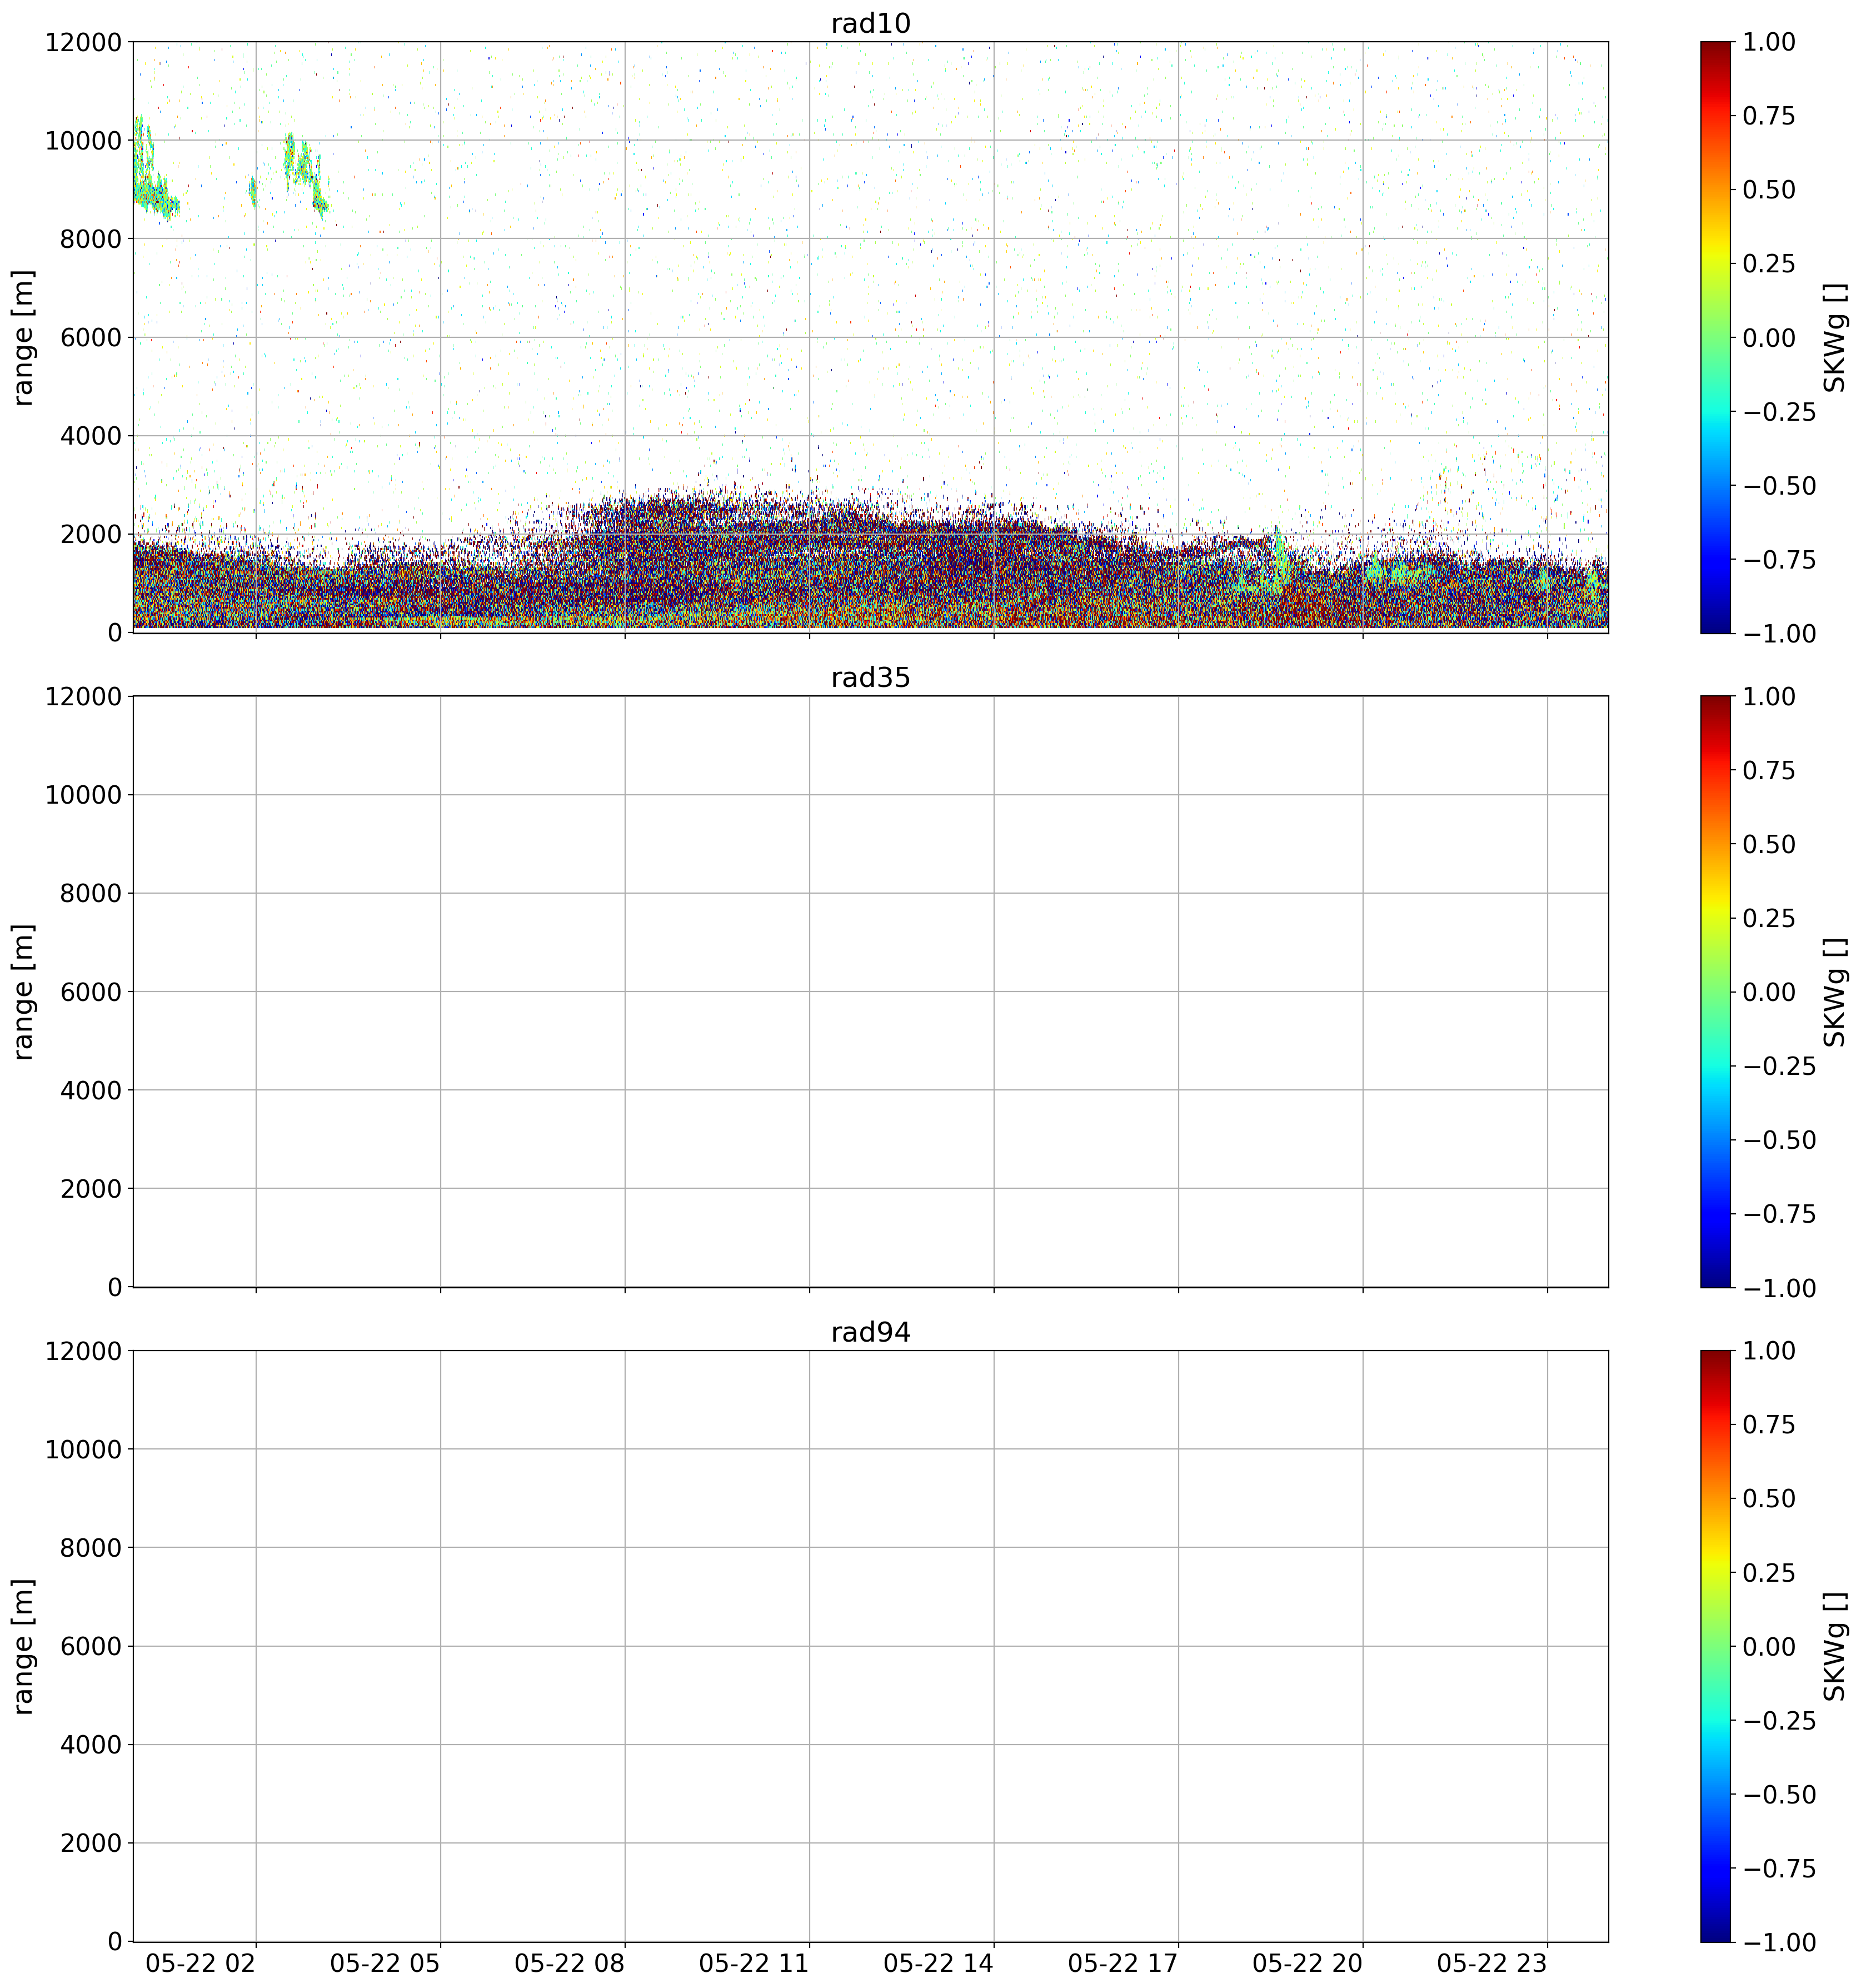Click the rad35 colorbar gradient
Viewport: 1861px width, 1988px height.
[x=1715, y=991]
